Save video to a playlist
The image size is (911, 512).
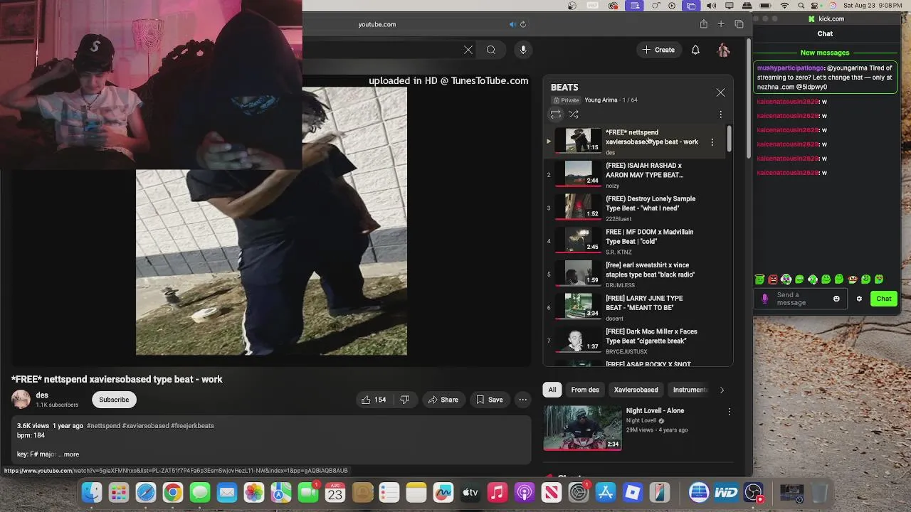(x=489, y=400)
